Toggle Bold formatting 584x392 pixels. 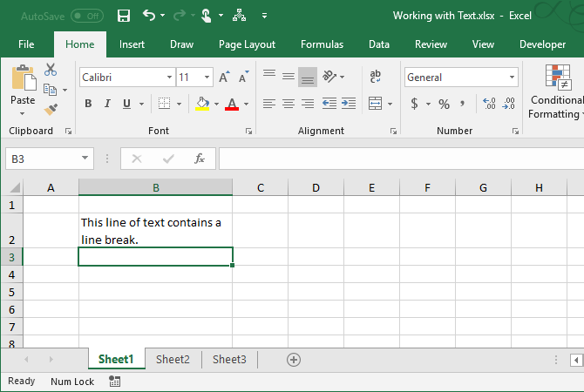(x=87, y=104)
